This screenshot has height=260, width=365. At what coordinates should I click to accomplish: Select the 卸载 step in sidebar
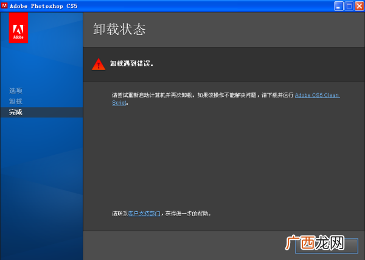16,101
